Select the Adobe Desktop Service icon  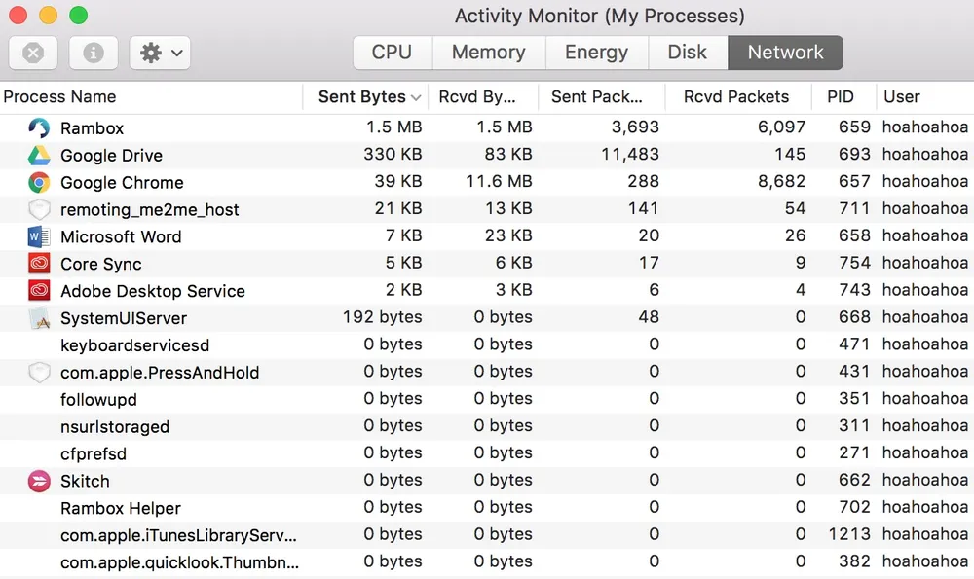39,290
